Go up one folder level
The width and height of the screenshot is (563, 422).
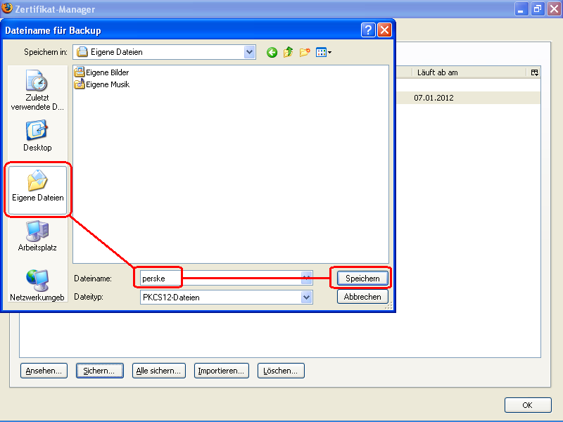click(x=288, y=52)
